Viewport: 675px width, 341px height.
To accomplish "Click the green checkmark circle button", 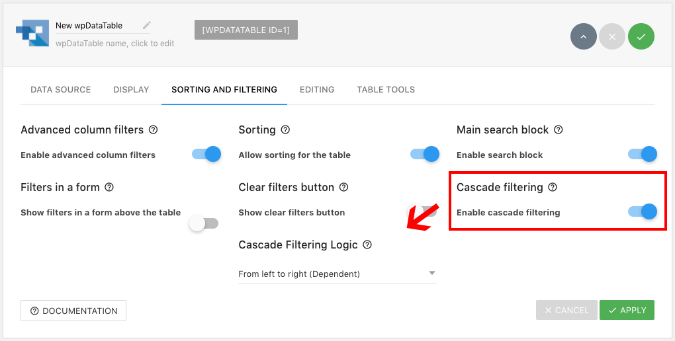I will click(x=641, y=36).
